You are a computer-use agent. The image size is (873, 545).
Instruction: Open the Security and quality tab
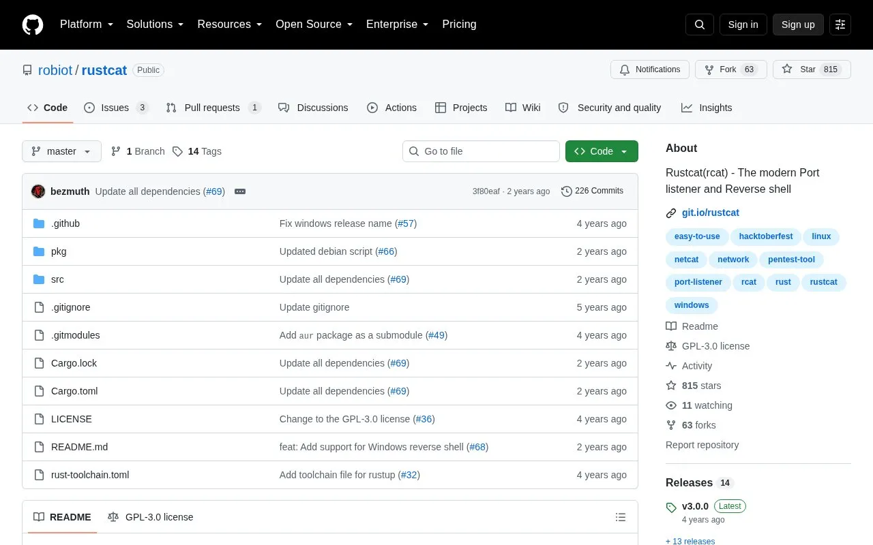coord(610,108)
